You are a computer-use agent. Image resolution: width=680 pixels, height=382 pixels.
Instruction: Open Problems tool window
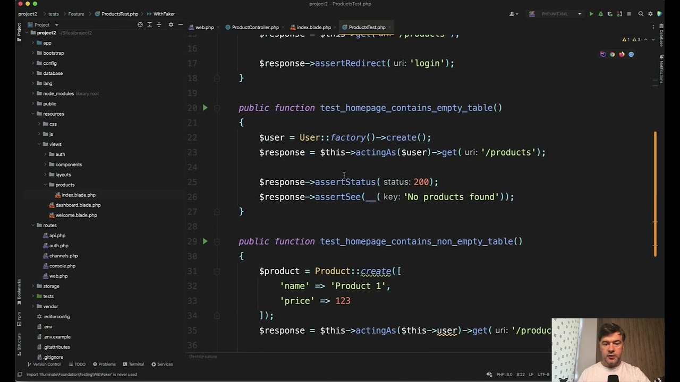pos(104,364)
